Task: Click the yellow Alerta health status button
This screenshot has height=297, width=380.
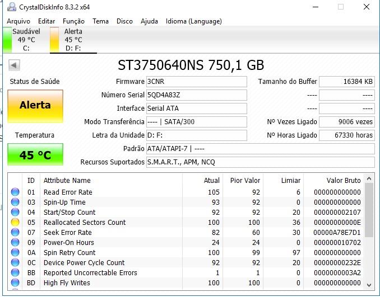Action: click(35, 106)
